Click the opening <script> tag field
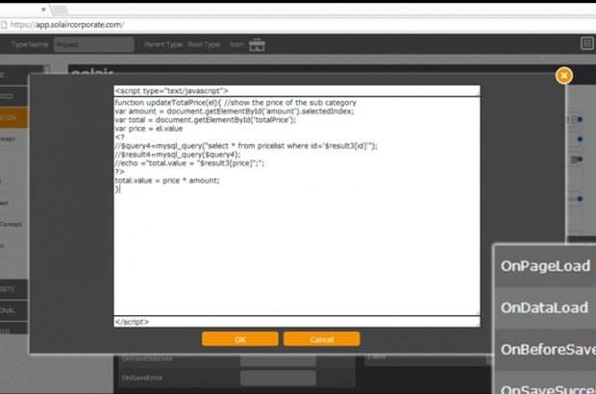 (296, 90)
